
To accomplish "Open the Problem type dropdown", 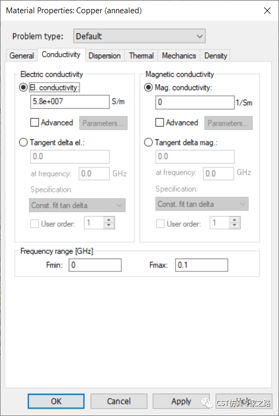I will click(x=139, y=36).
